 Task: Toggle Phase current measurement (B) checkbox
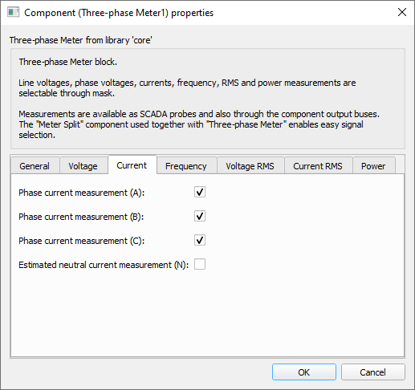pos(200,216)
